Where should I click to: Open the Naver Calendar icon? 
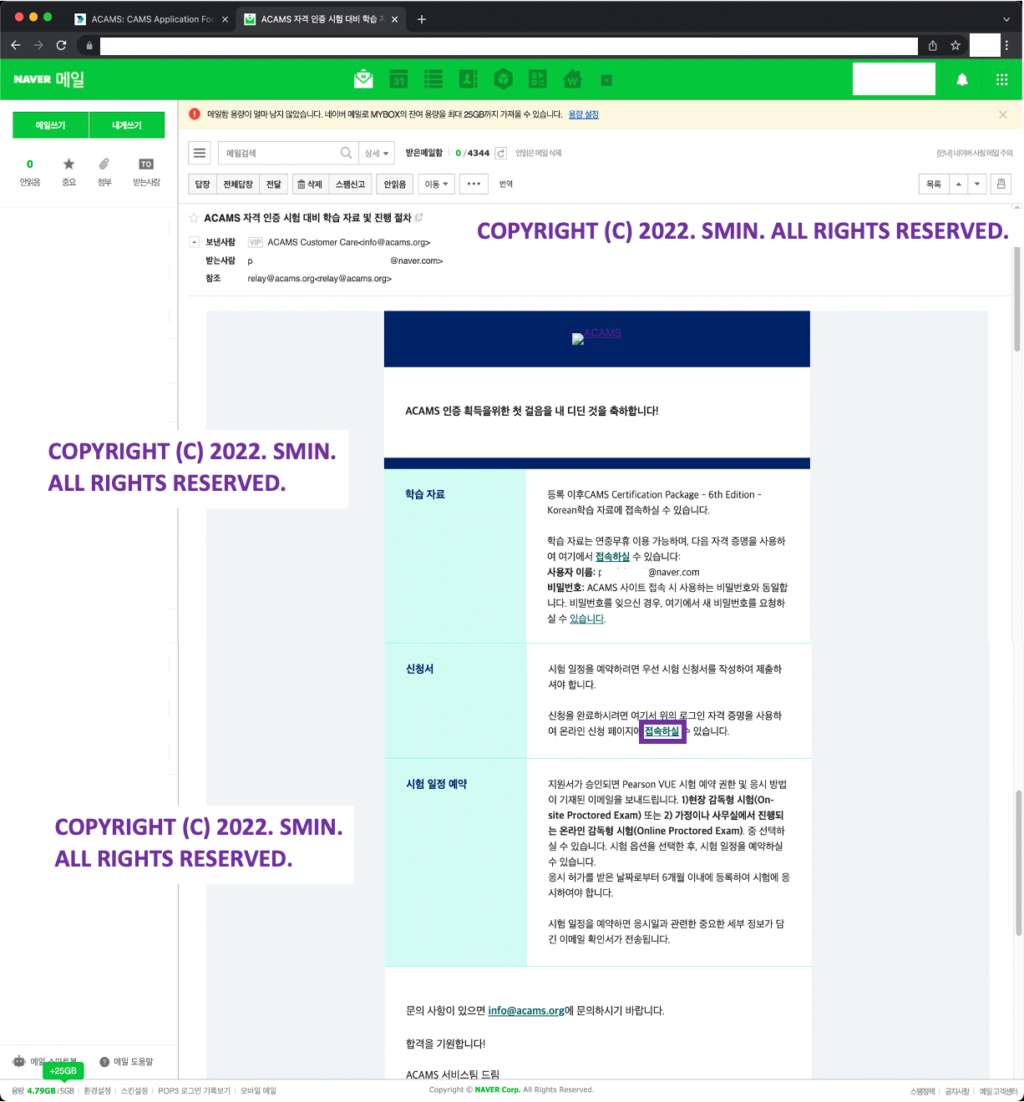[398, 79]
